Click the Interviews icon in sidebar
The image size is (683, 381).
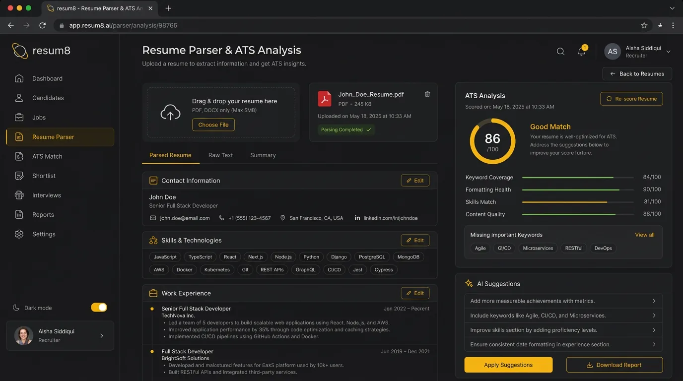click(x=19, y=195)
